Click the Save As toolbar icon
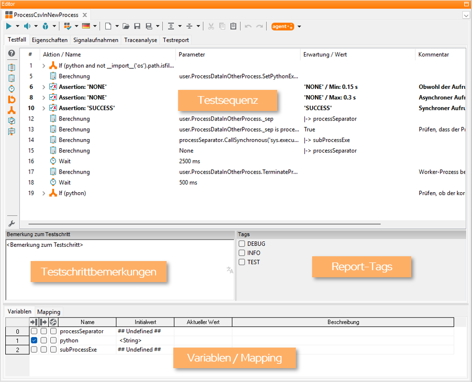This screenshot has width=472, height=382. (149, 26)
